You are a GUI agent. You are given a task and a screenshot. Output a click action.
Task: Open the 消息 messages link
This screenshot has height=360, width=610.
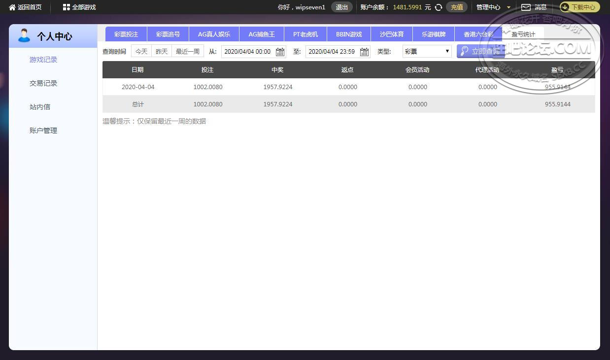[541, 7]
